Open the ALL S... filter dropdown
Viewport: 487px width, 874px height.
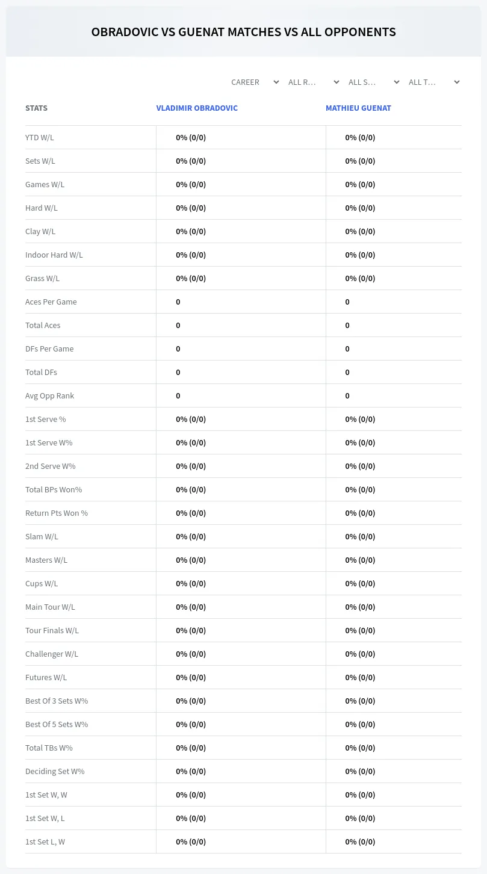pyautogui.click(x=373, y=82)
